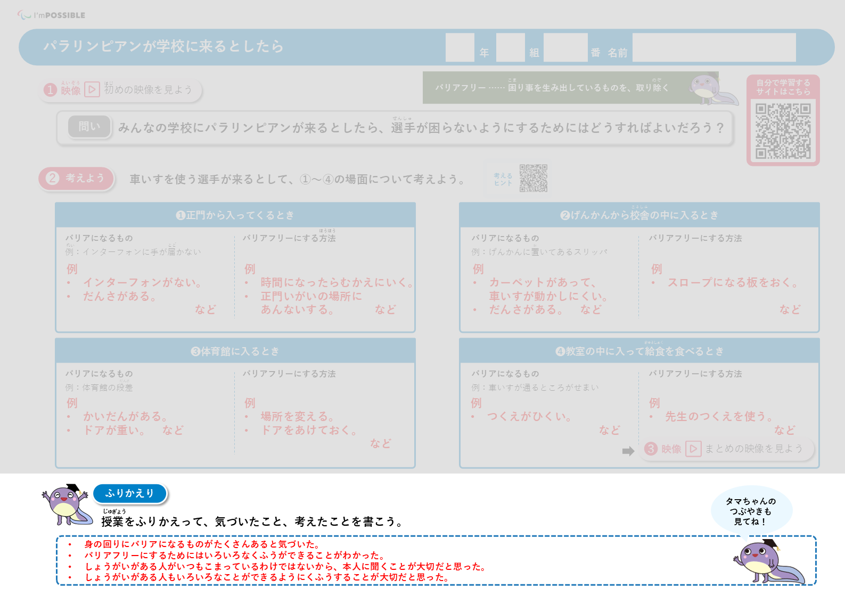845x597 pixels.
Task: Play the 初めの映像 video icon
Action: point(92,89)
